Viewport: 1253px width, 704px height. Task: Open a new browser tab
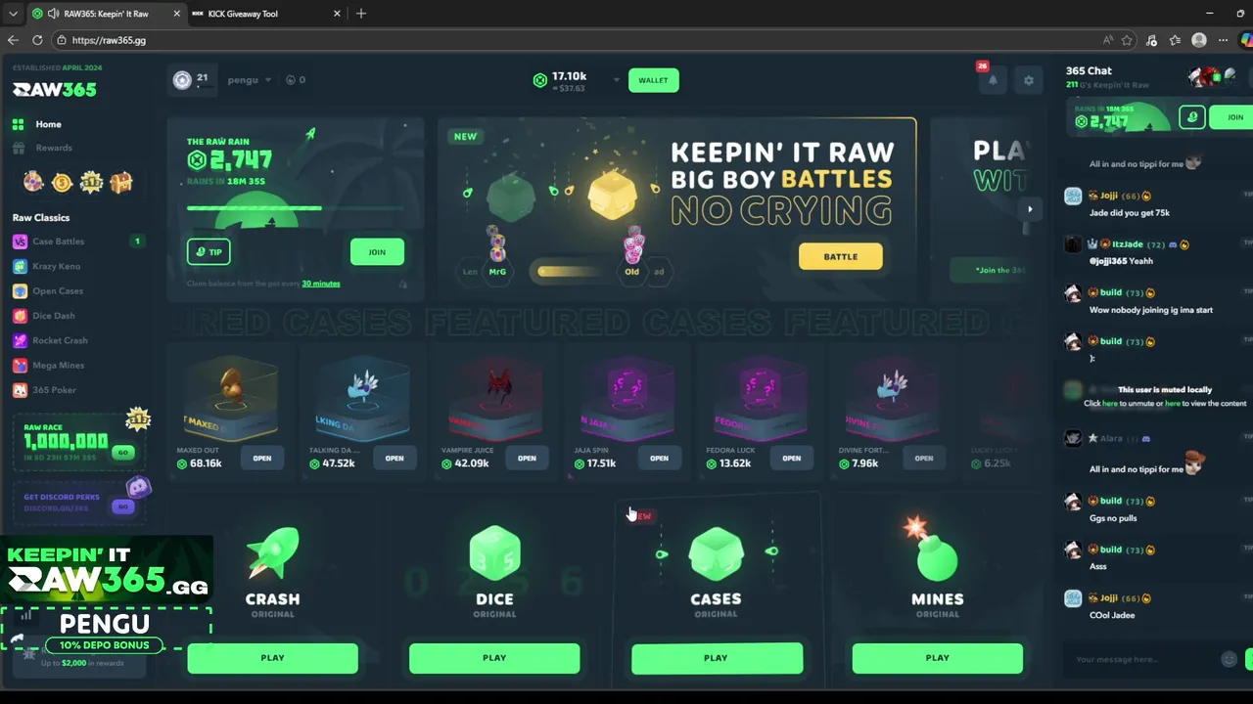pos(361,14)
